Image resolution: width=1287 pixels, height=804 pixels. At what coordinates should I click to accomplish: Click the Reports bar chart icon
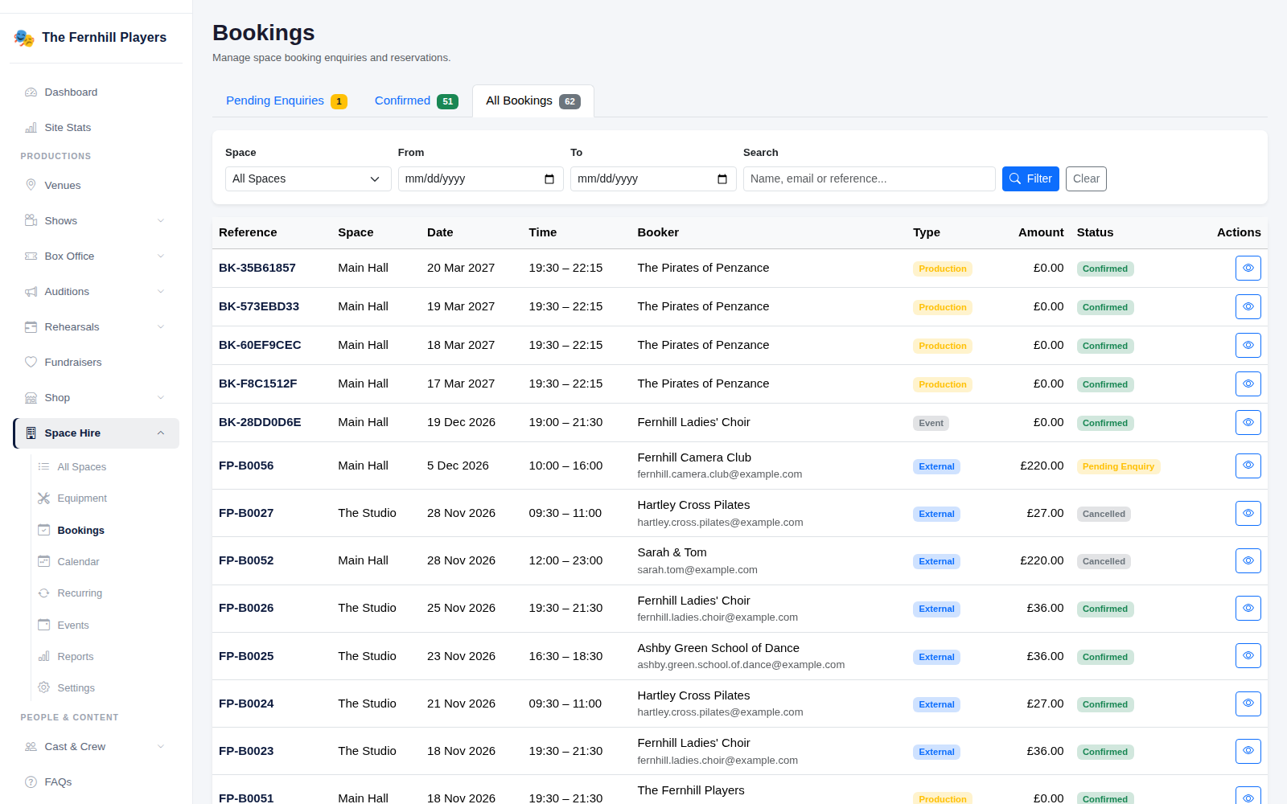tap(43, 657)
